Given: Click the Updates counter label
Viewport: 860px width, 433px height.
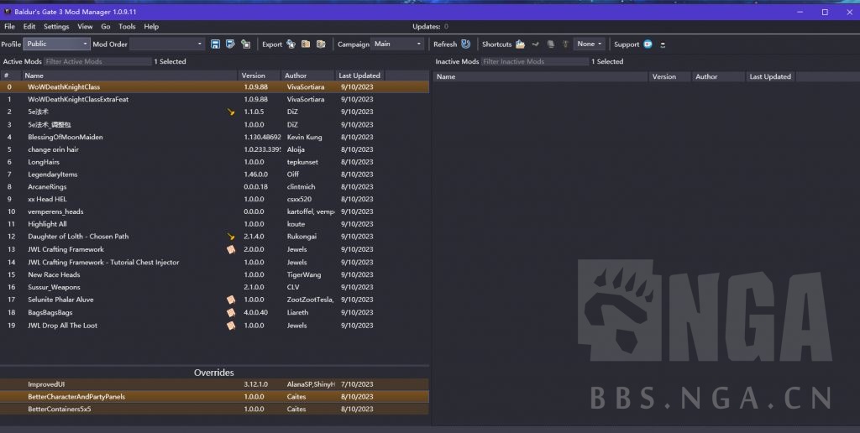Looking at the screenshot, I should coord(430,26).
